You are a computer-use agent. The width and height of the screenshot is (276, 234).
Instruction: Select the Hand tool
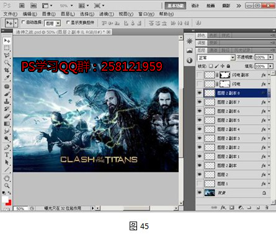click(x=7, y=178)
